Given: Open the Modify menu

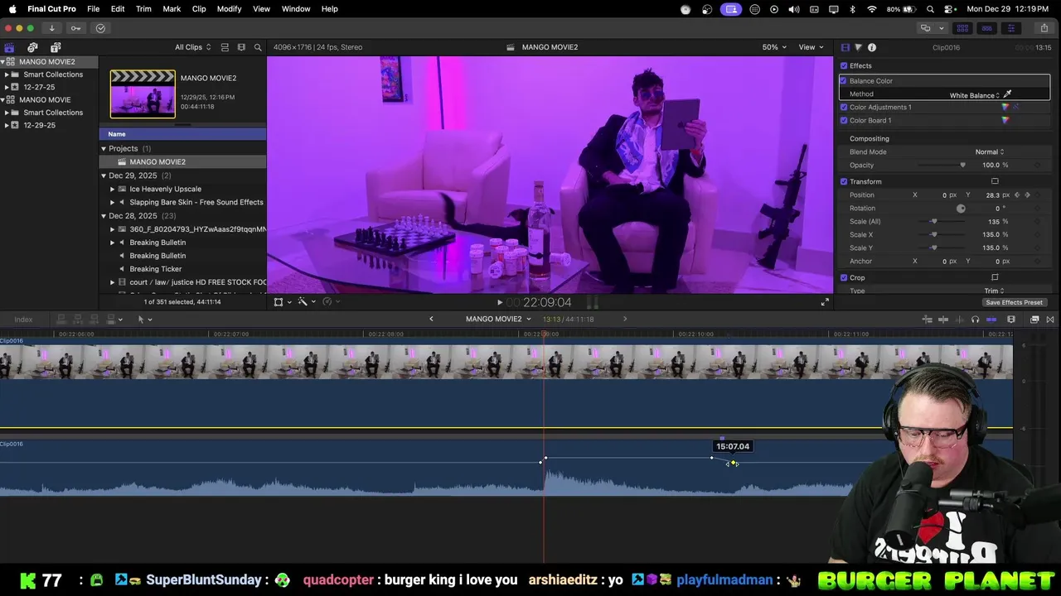Looking at the screenshot, I should pos(229,8).
